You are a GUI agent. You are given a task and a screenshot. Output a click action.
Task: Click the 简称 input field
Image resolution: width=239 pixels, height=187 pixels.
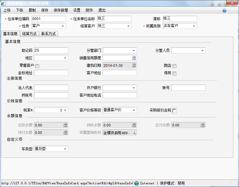(180, 19)
